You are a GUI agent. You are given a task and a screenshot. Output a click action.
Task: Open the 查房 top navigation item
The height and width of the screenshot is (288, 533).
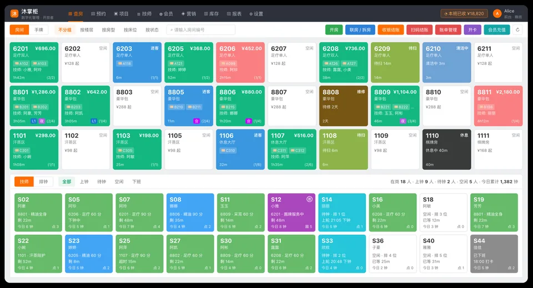point(76,14)
